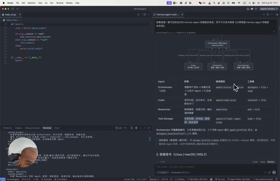Screen dimensions: 280x181
Task: Attach an image using the chat input paperclip
Action: [269, 172]
